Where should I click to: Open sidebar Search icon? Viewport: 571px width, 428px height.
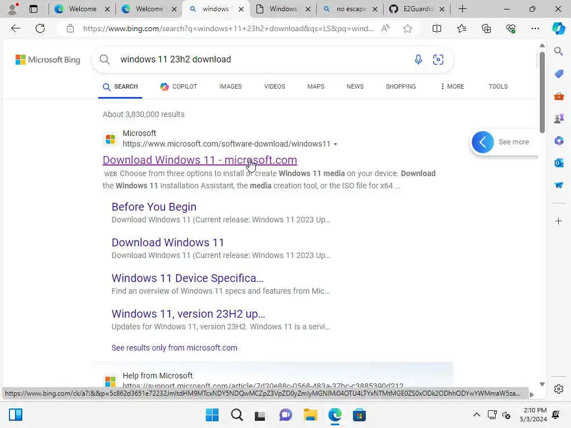[x=559, y=51]
